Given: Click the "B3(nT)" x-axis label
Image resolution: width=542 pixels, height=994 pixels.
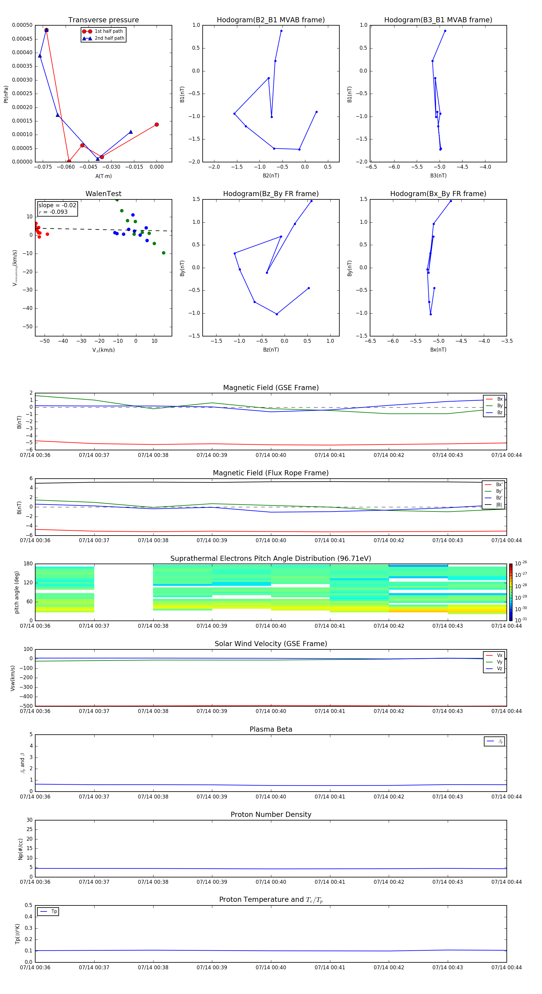Looking at the screenshot, I should [x=438, y=176].
